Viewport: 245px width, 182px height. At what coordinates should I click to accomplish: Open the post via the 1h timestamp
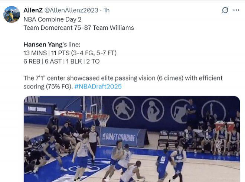click(x=107, y=10)
